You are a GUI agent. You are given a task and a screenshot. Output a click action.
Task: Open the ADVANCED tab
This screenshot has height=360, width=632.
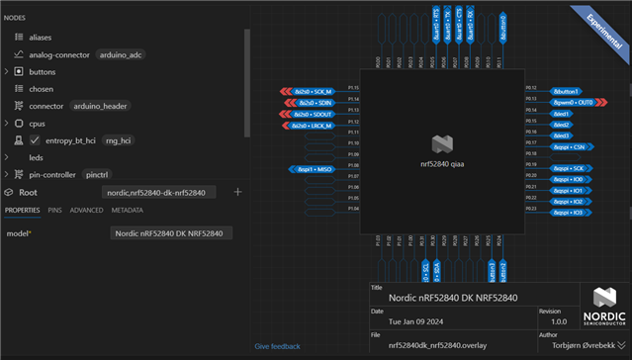coord(87,210)
